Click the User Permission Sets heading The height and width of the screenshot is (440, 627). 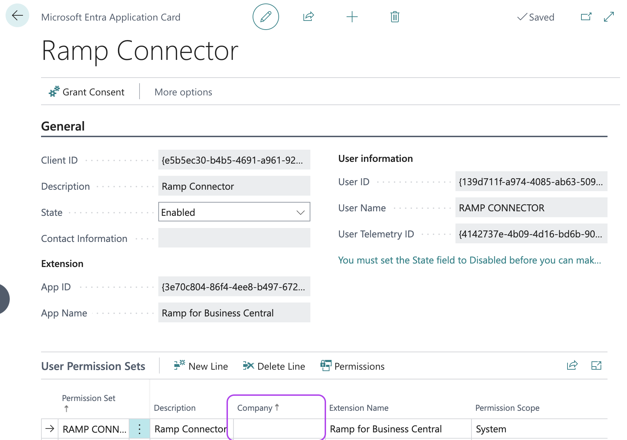93,366
